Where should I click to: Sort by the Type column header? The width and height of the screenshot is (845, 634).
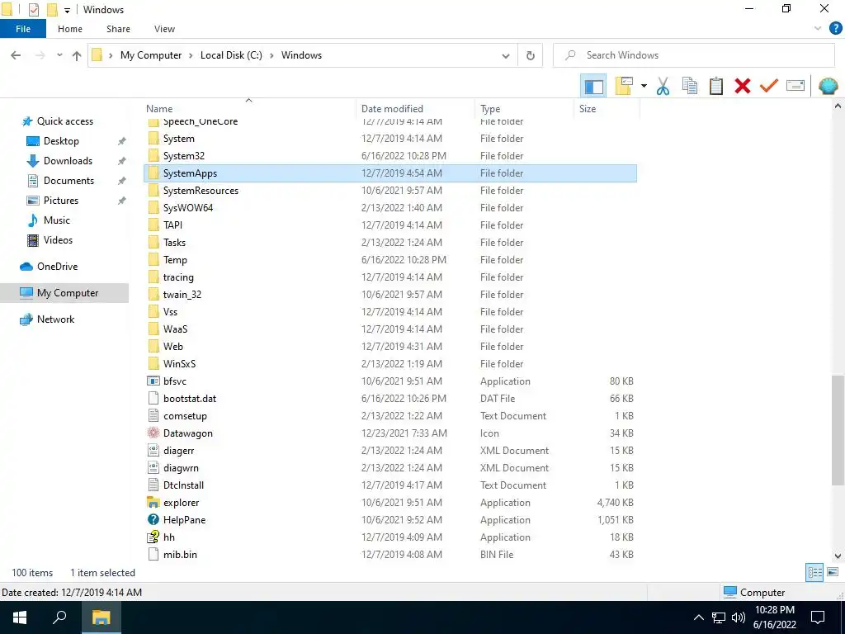(x=490, y=109)
